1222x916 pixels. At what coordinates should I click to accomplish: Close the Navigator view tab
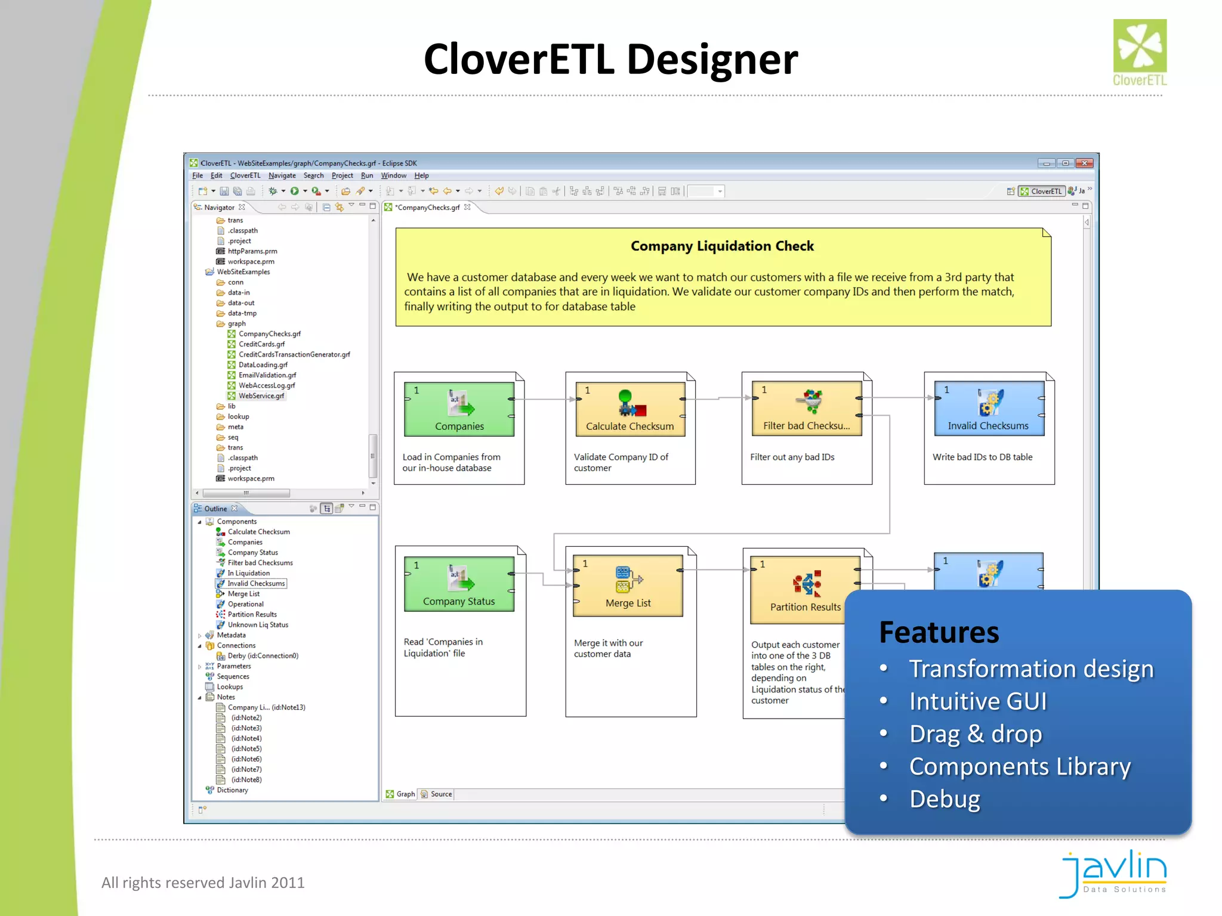click(242, 208)
